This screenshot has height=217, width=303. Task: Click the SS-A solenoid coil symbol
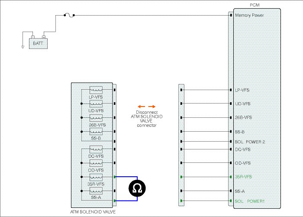click(96, 191)
